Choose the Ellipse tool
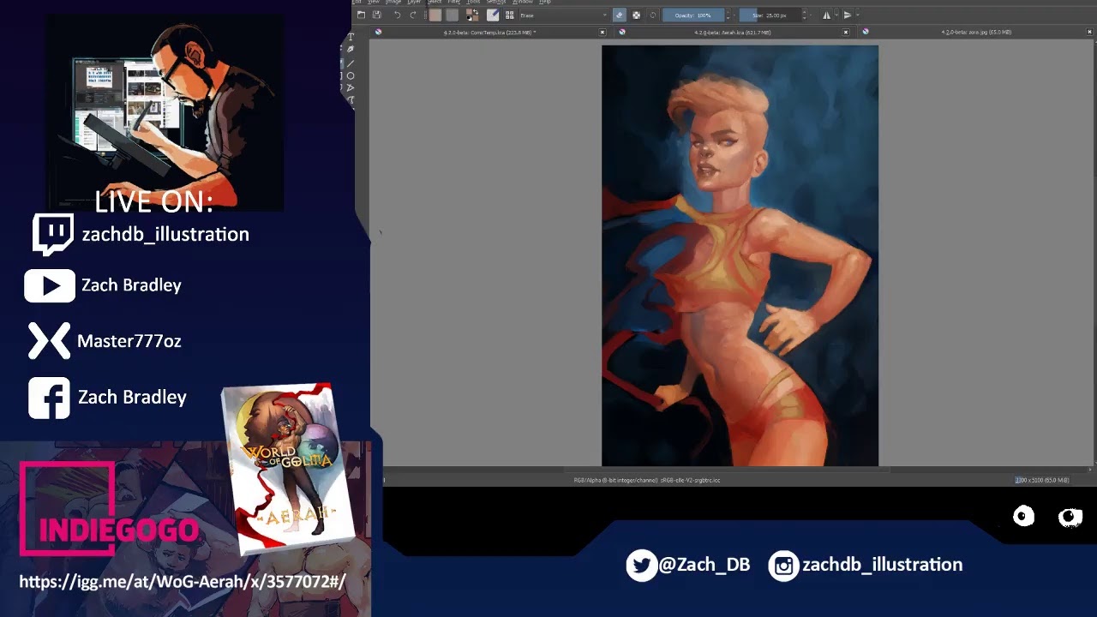This screenshot has height=617, width=1097. pos(351,76)
